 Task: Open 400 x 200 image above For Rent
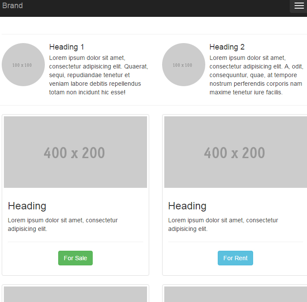[235, 152]
